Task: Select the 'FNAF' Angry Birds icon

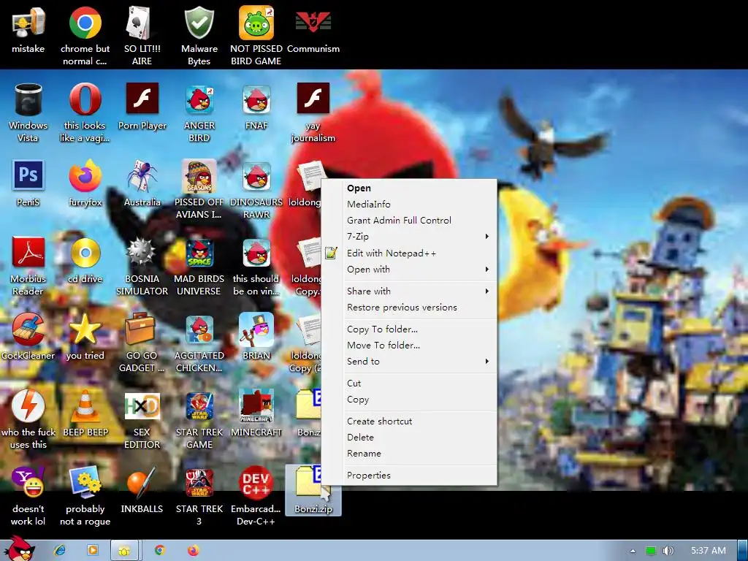Action: [256, 99]
